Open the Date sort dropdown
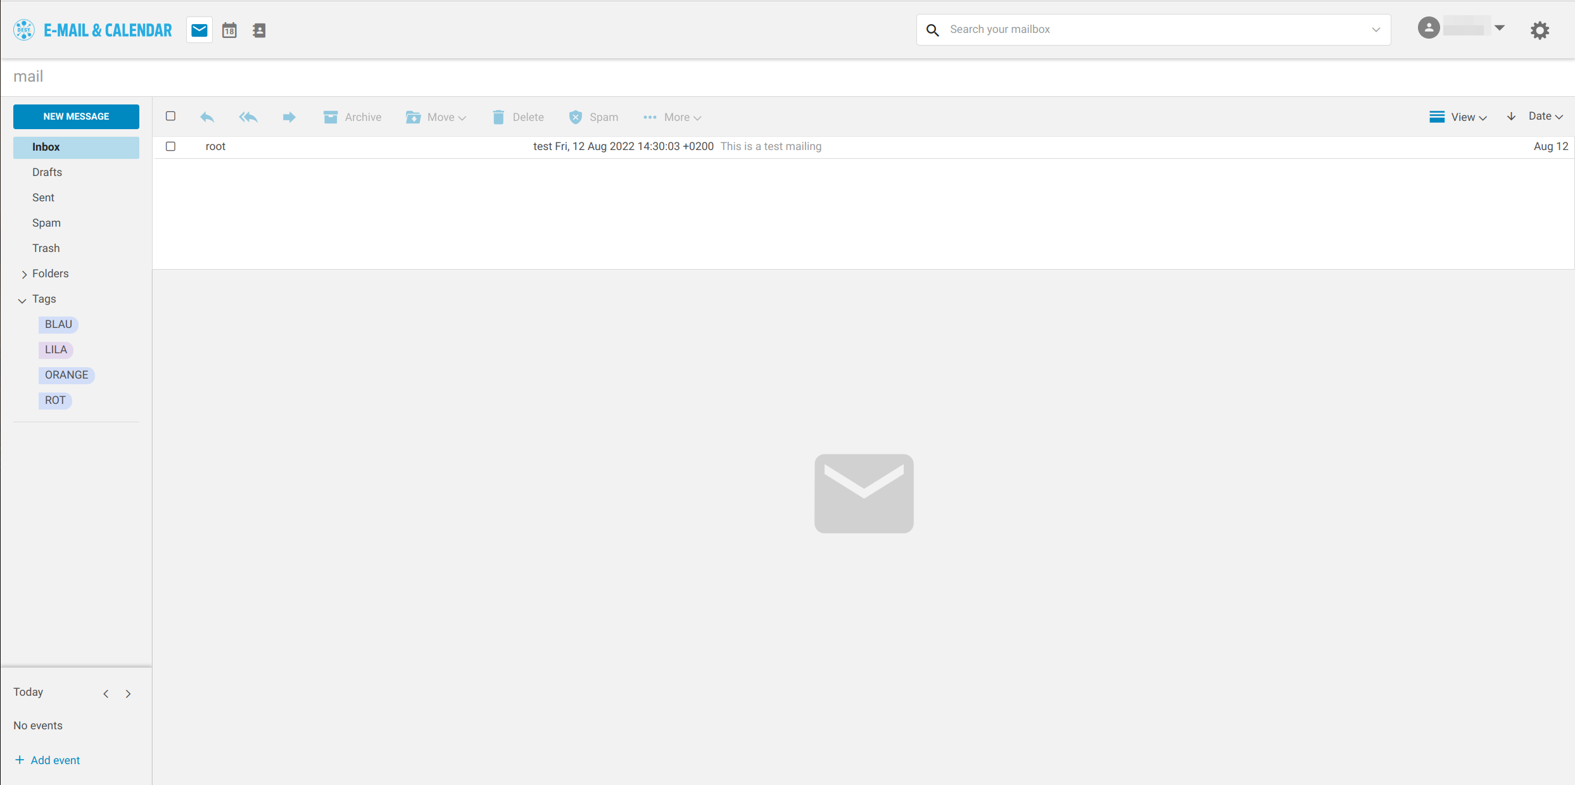 [x=1545, y=116]
